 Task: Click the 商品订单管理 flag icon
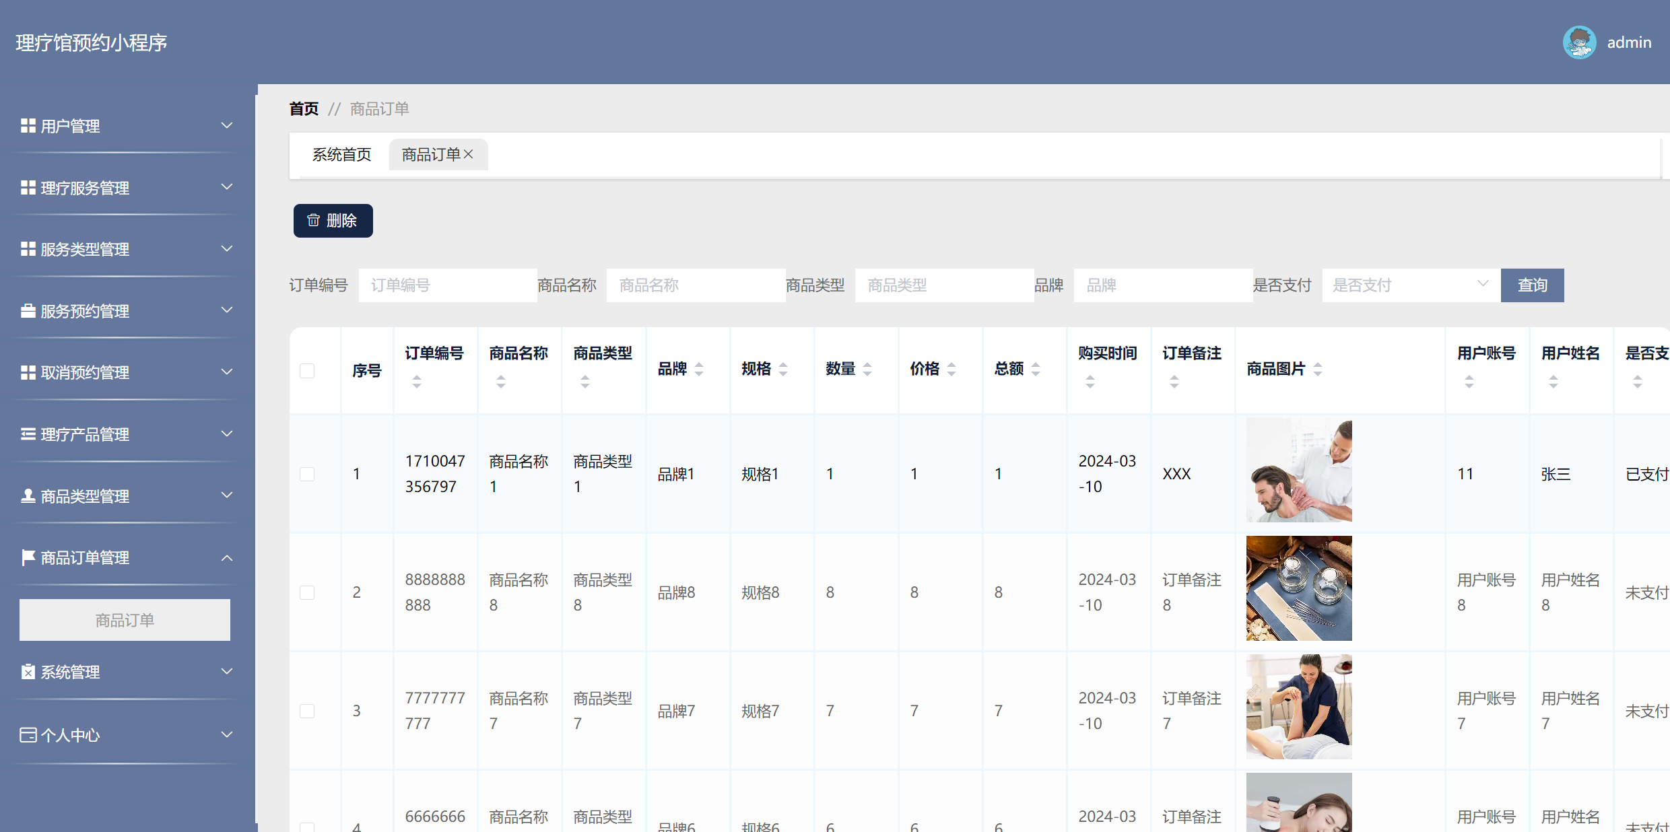pyautogui.click(x=28, y=557)
